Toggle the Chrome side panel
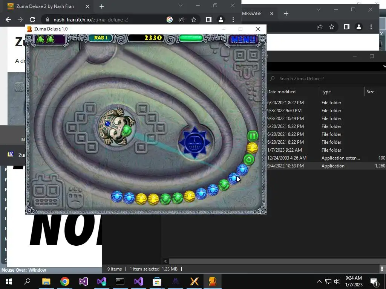Viewport: 386px width, 289px height. coord(208,20)
